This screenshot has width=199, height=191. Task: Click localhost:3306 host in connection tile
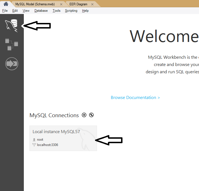click(x=47, y=145)
